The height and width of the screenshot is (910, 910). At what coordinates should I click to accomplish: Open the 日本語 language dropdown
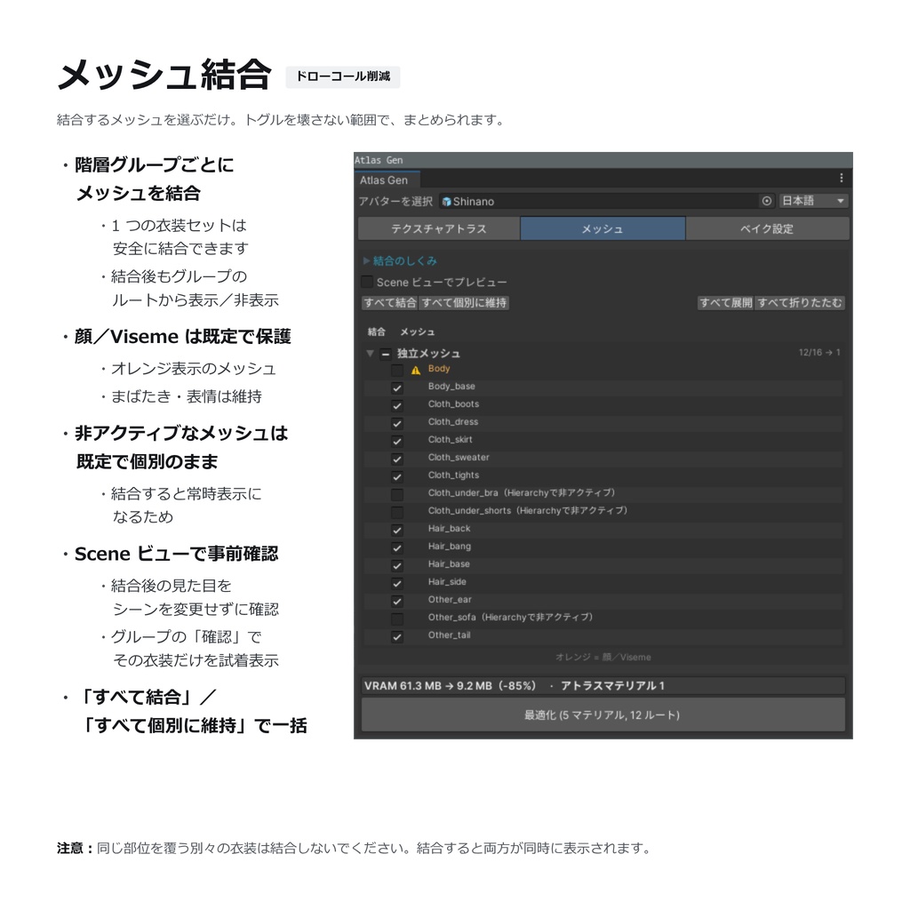point(813,201)
